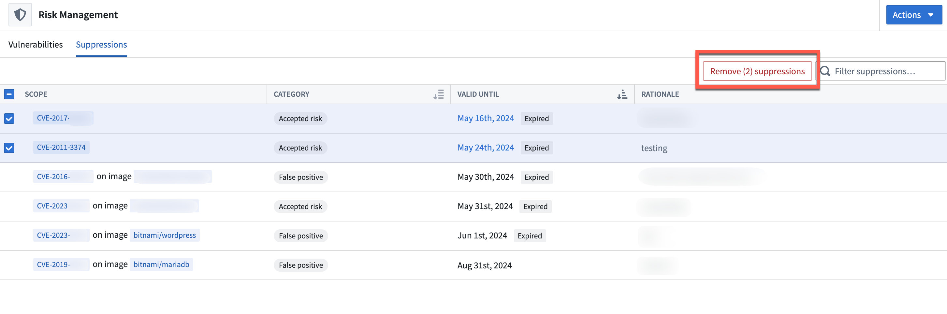Click the Scope column header
This screenshot has height=314, width=947.
pyautogui.click(x=36, y=94)
